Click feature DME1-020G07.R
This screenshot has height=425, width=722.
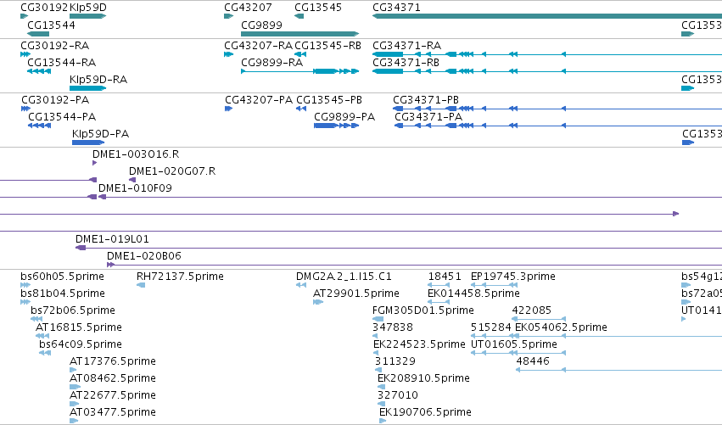pos(132,180)
